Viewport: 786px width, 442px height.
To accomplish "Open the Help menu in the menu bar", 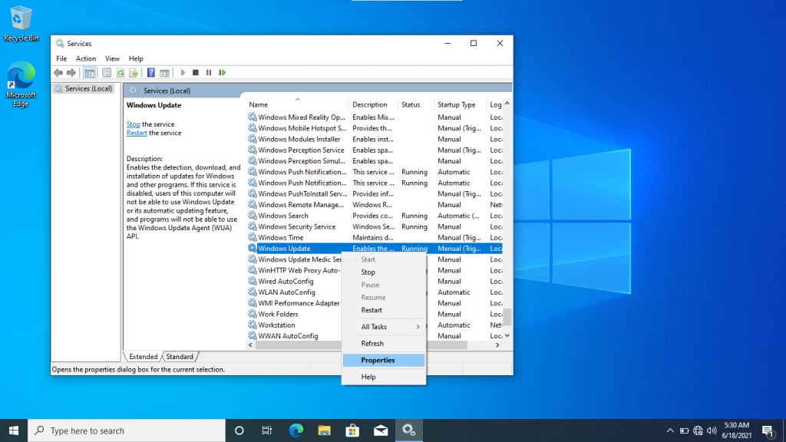I will tap(136, 58).
